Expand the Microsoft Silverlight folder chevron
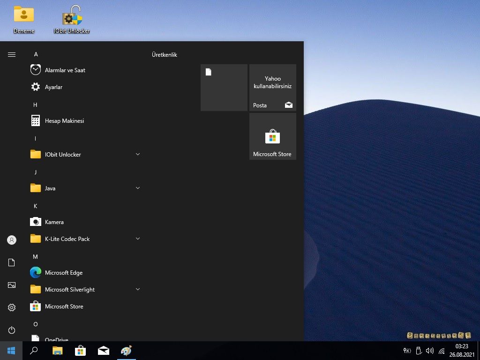Viewport: 480px width, 360px height. pyautogui.click(x=138, y=289)
